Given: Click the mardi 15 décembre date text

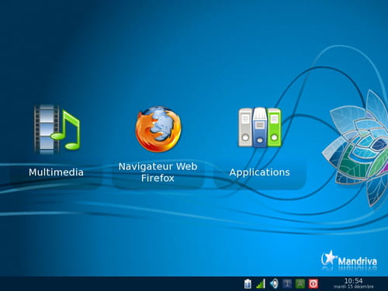Looking at the screenshot, I should coord(353,286).
